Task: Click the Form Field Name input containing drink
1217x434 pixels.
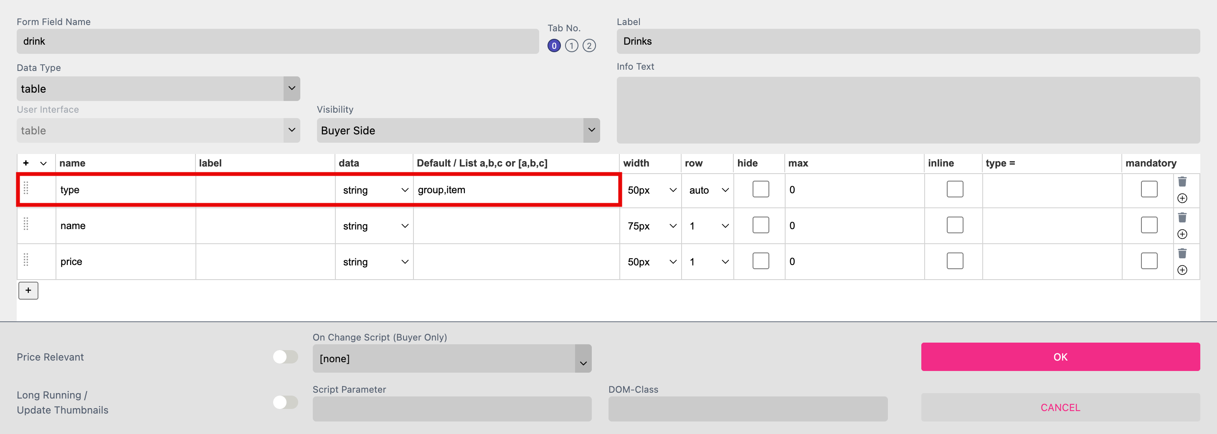Action: (278, 42)
